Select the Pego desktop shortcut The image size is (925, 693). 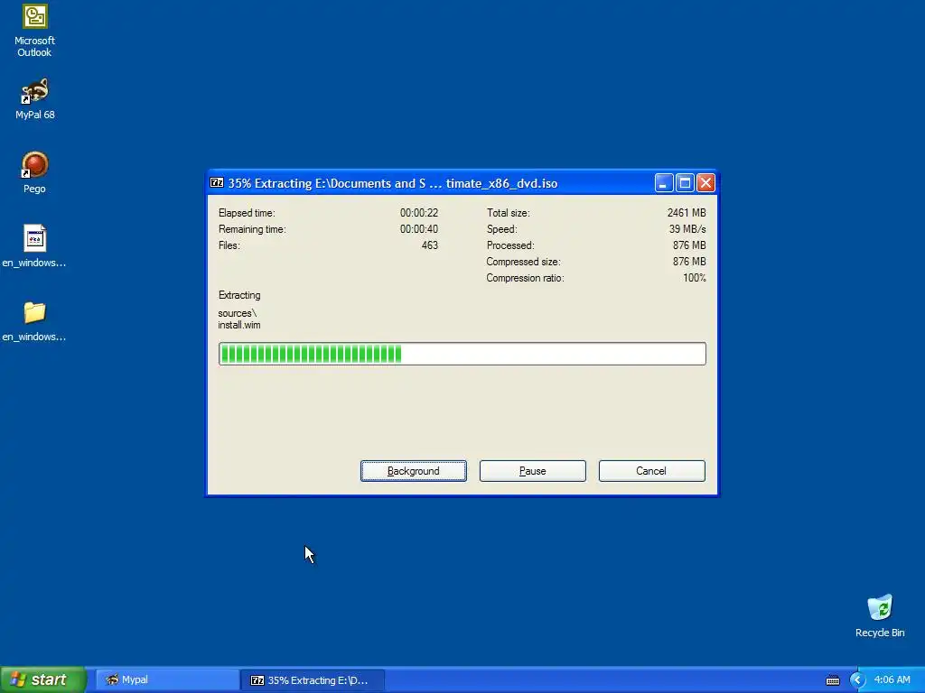point(34,172)
